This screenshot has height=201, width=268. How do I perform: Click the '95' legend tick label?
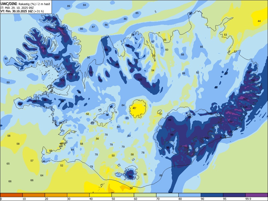coord(225,199)
